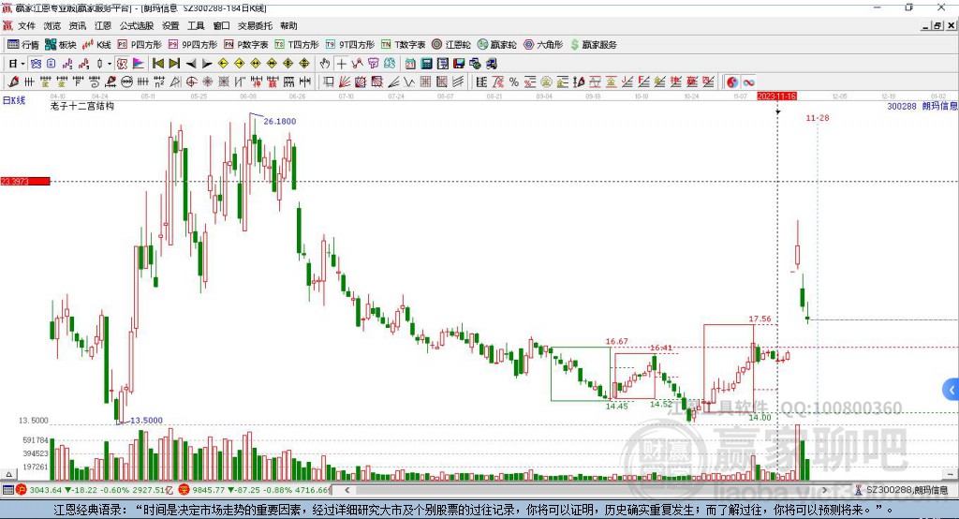The image size is (959, 519).
Task: Expand the bottom-left triangle panel button
Action: 8,474
